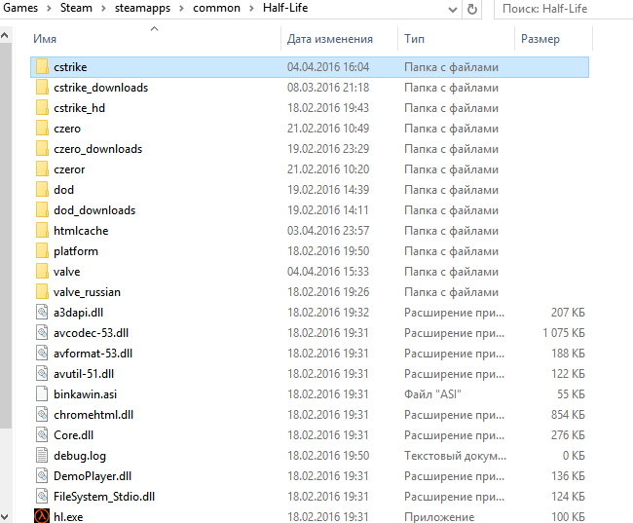
Task: Click the FileSystem_Stdio.dll file icon
Action: [42, 497]
